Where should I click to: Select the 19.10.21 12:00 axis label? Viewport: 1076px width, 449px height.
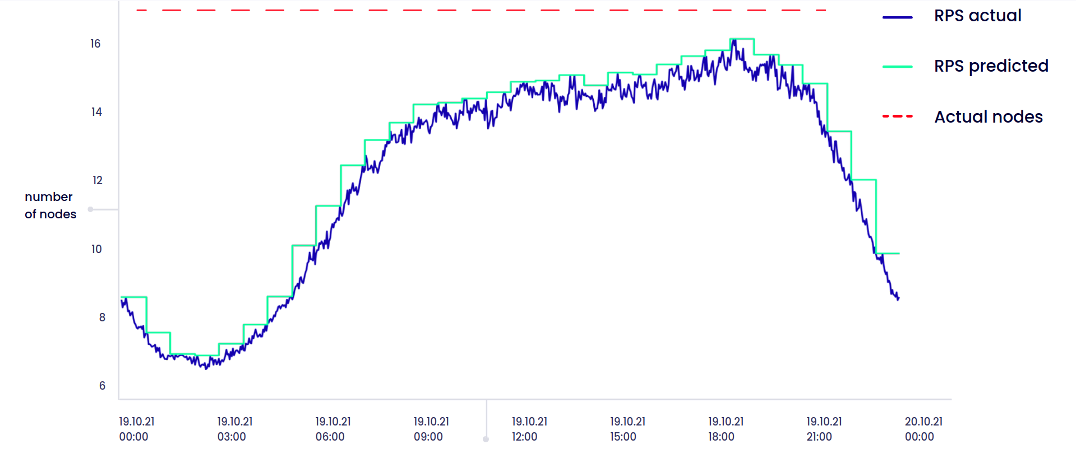[x=529, y=429]
